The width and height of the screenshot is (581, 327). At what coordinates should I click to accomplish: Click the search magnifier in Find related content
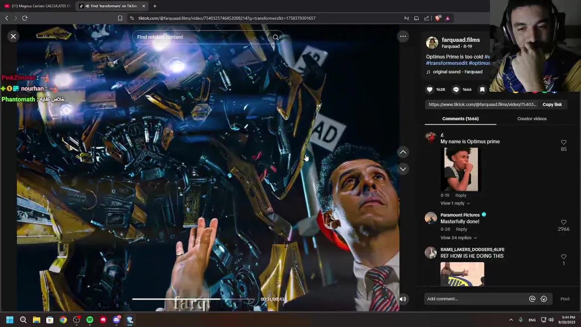pos(276,37)
